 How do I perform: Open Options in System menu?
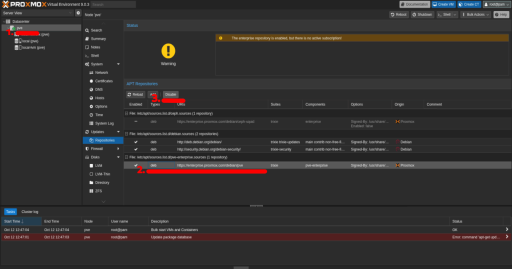pyautogui.click(x=103, y=107)
